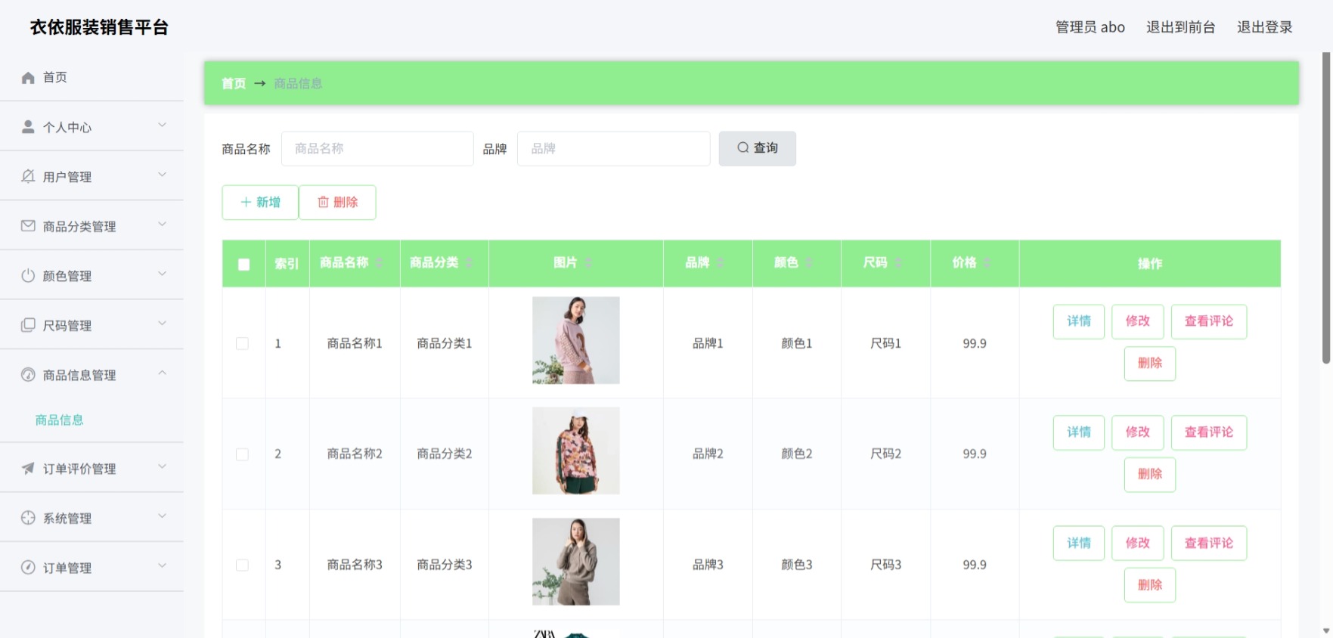Focus the 品牌 search input field
1333x638 pixels.
[613, 149]
